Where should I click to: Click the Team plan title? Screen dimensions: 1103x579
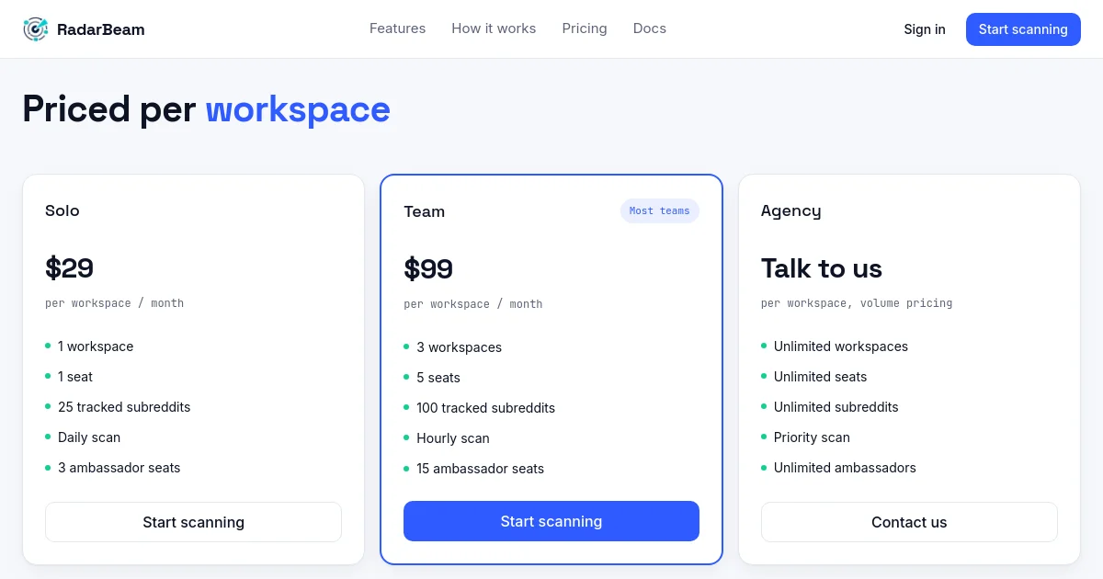coord(424,211)
